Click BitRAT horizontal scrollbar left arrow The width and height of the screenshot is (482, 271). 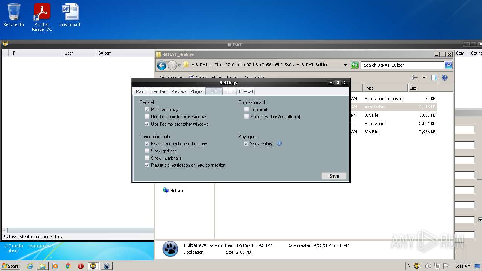pyautogui.click(x=4, y=230)
